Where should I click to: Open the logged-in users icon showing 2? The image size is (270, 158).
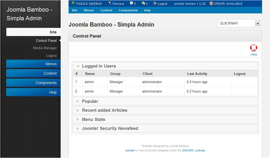tap(143, 3)
